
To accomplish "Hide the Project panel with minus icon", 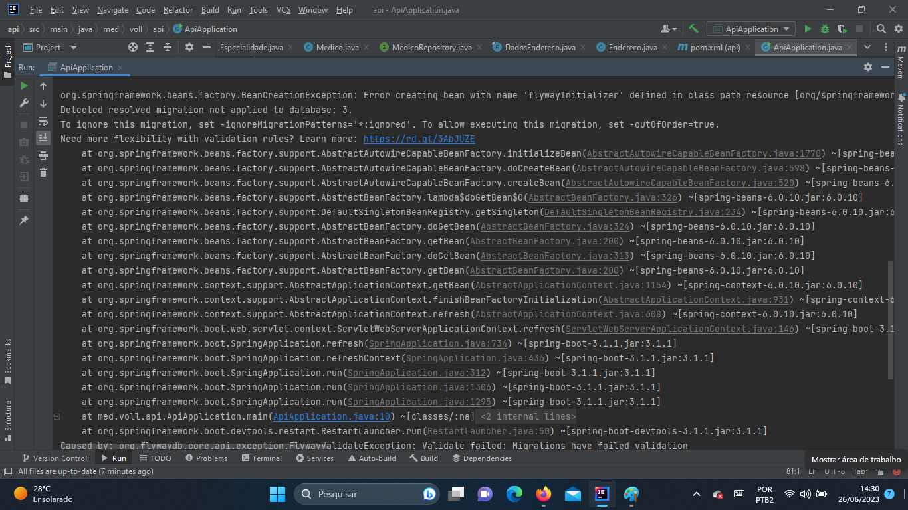I will coord(207,47).
